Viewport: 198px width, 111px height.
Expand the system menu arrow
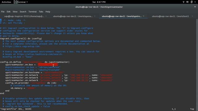click(x=195, y=2)
